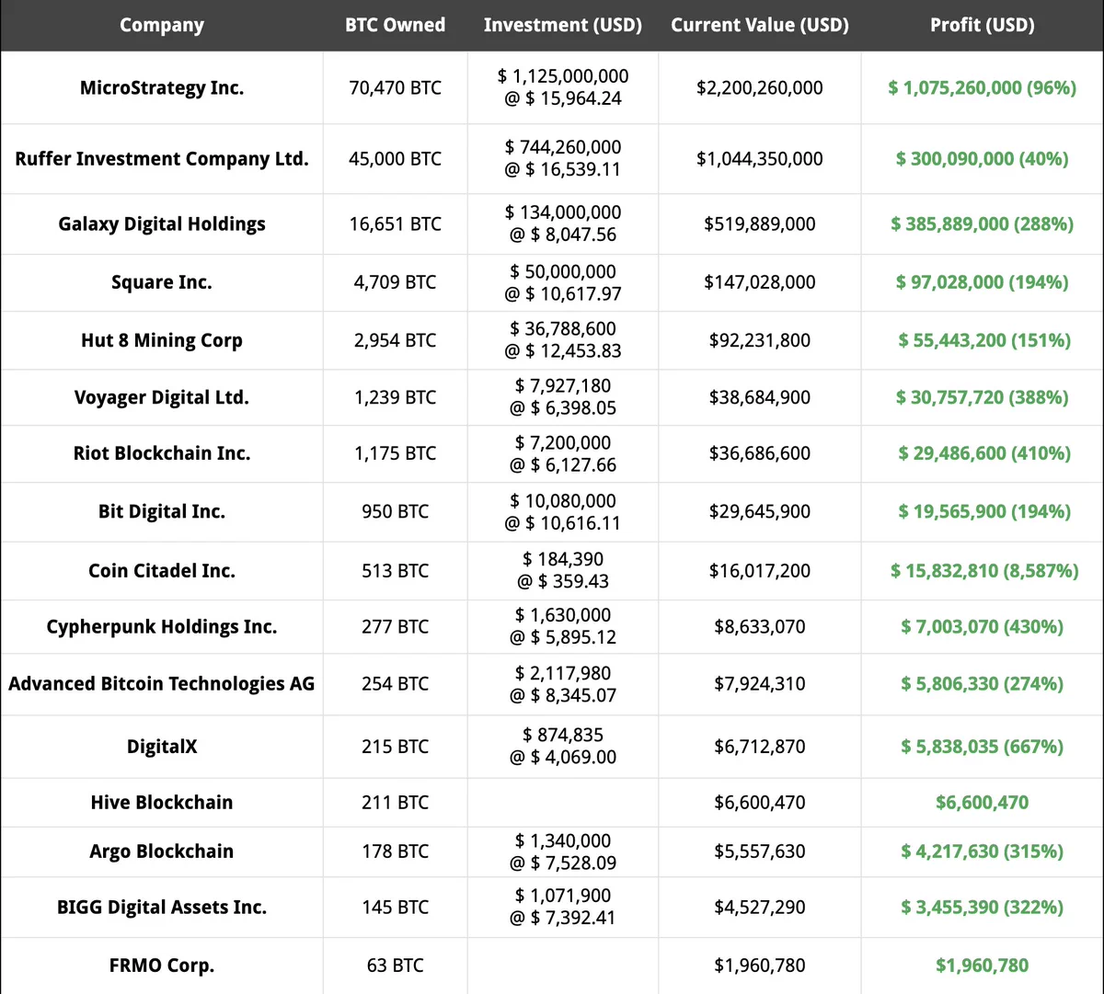Select the $92,231,800 current value
The image size is (1104, 994).
(760, 340)
